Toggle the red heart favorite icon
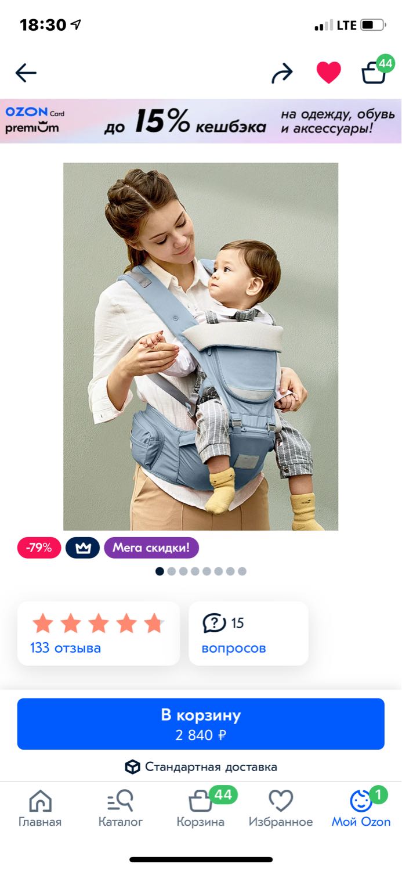 pos(328,73)
